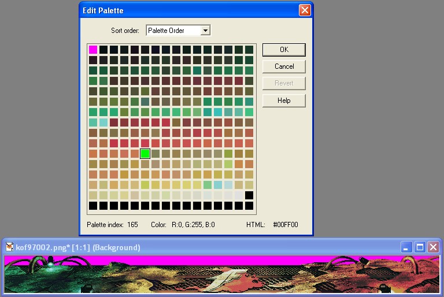This screenshot has width=444, height=297.
Task: Click the Palette index 165 readout
Action: tap(112, 225)
